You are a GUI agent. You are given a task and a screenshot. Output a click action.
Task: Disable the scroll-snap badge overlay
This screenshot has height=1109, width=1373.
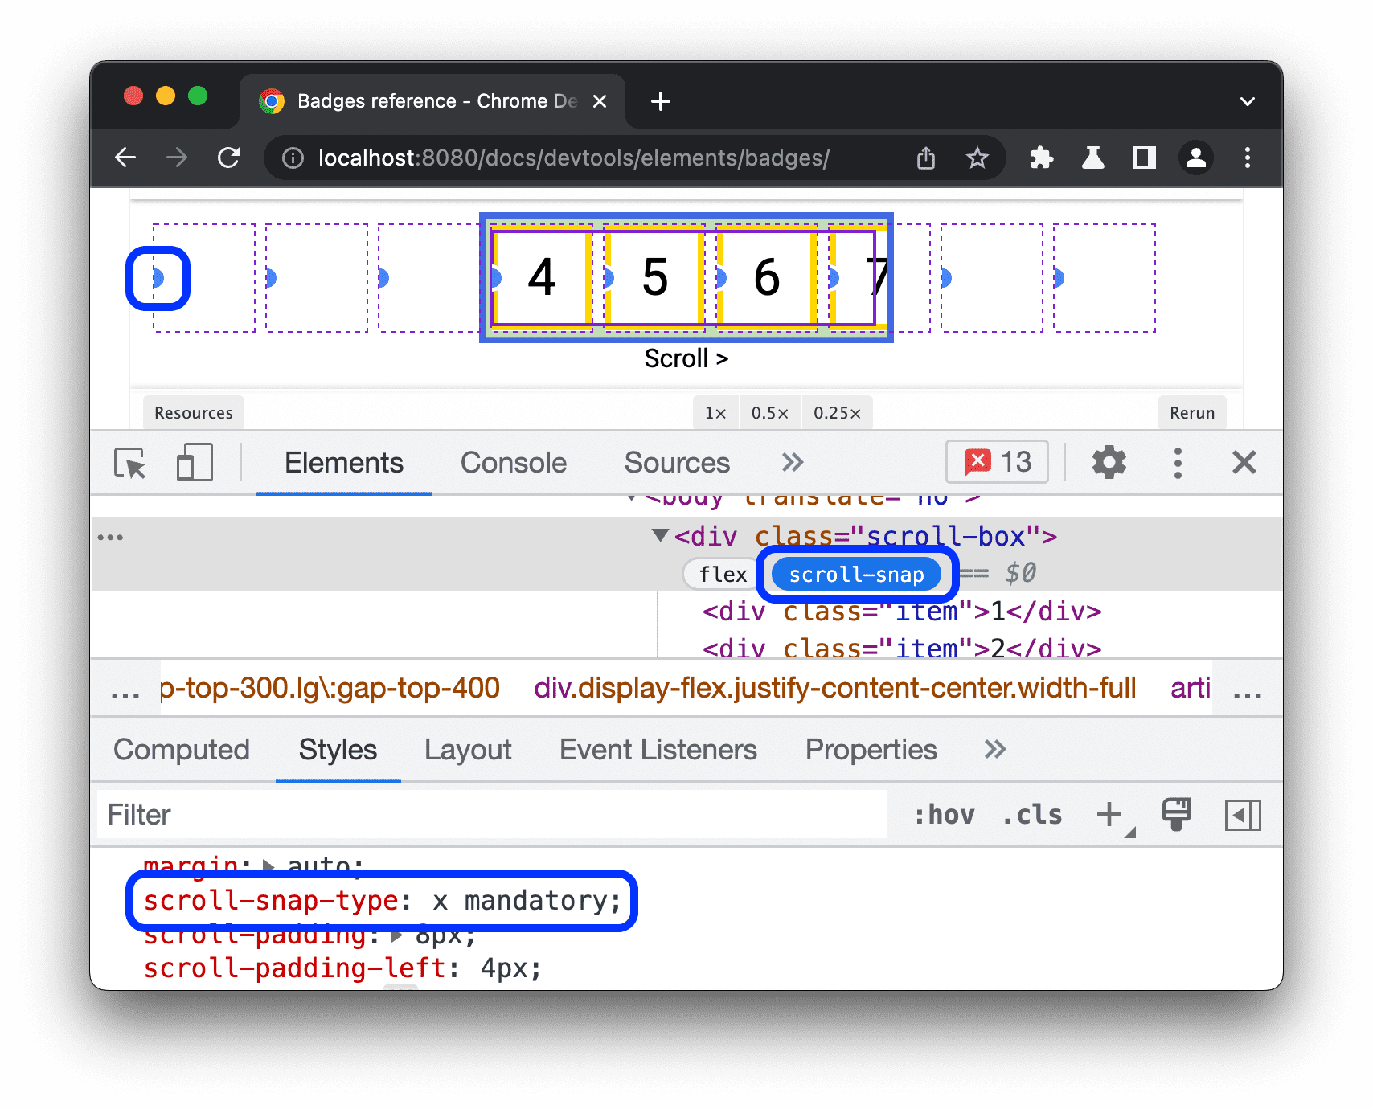[x=856, y=574]
